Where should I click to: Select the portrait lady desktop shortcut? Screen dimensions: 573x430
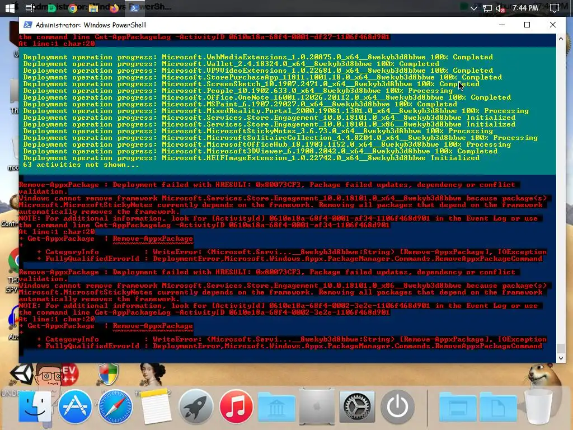tap(153, 375)
